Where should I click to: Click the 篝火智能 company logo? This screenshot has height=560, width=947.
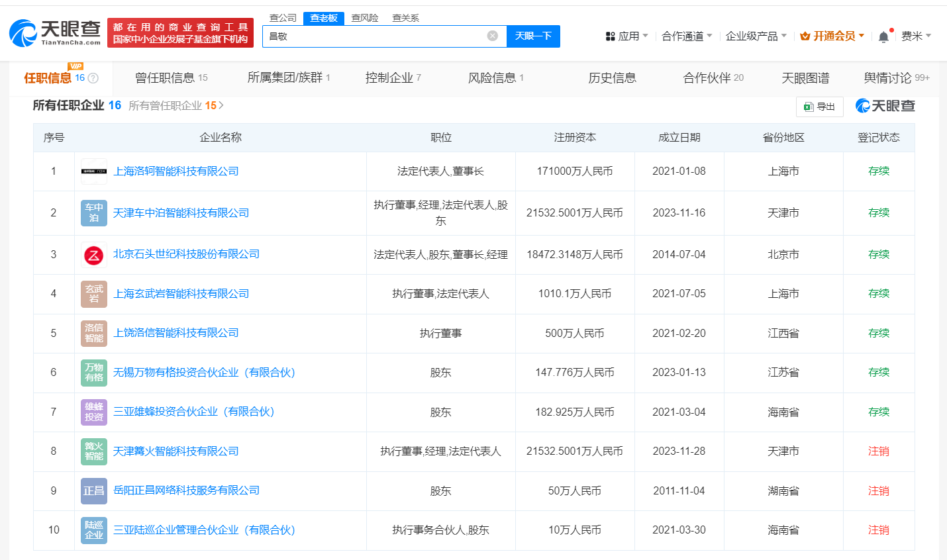coord(94,451)
